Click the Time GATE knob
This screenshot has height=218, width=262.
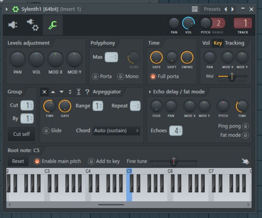(x=156, y=58)
